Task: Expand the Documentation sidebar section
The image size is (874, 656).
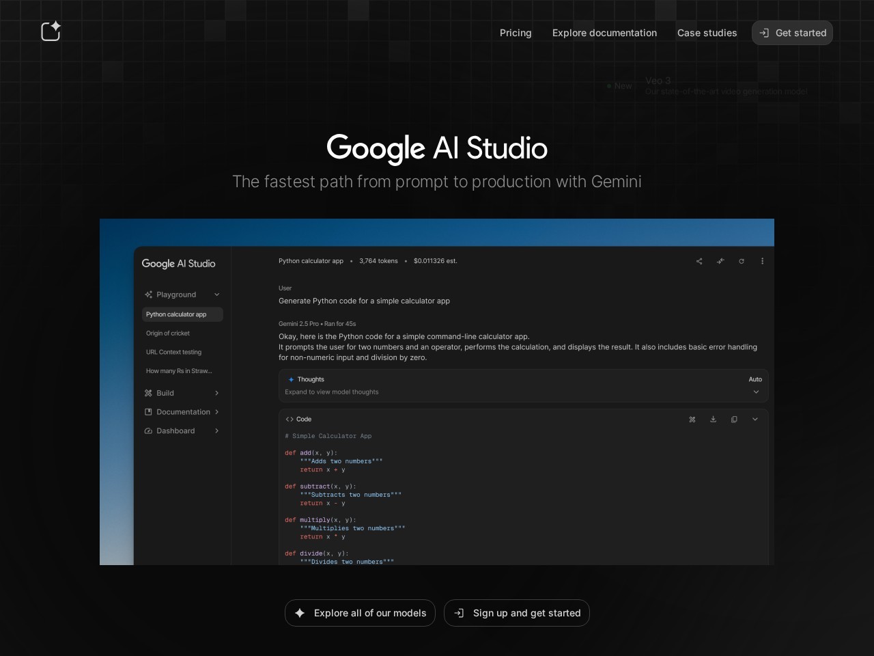Action: coord(216,412)
